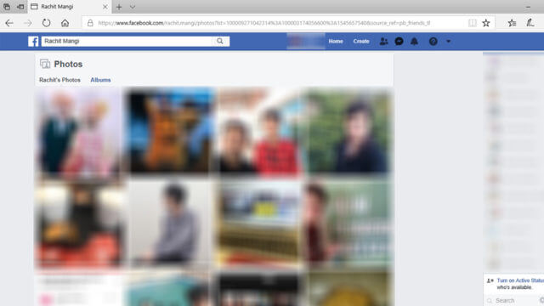Click the browser refresh button
The width and height of the screenshot is (544, 306).
tap(46, 23)
